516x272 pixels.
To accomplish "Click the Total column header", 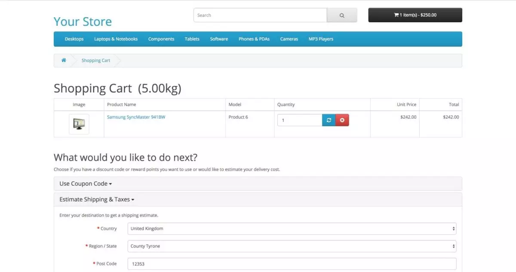I will click(x=454, y=104).
